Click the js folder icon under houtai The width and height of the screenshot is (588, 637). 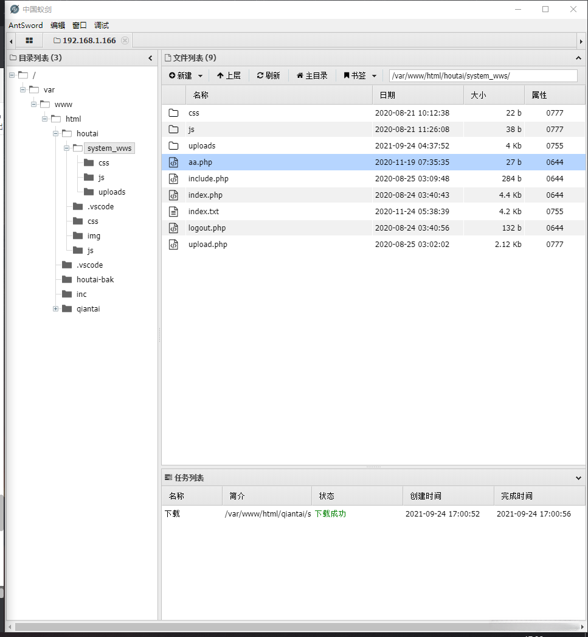[78, 250]
